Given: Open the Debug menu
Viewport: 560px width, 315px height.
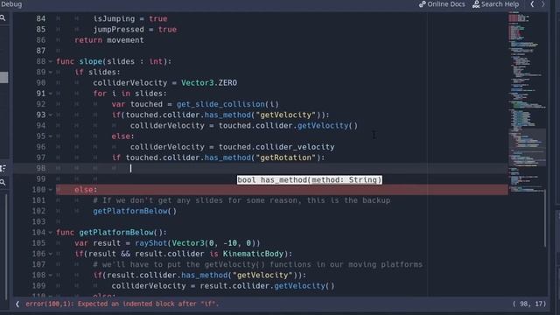Looking at the screenshot, I should click(x=11, y=4).
